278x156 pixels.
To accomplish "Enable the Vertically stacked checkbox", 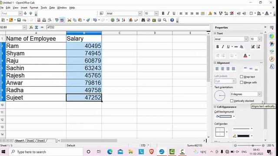I will 232,101.
